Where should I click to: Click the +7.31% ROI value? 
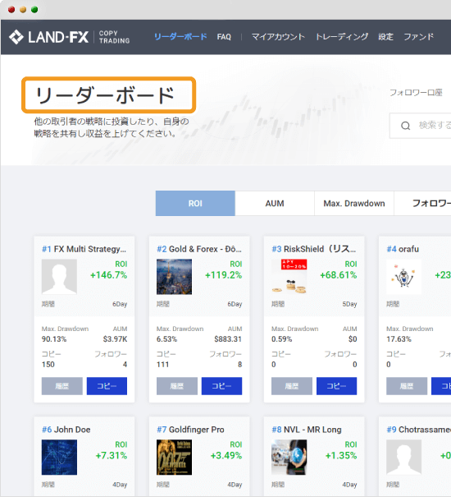(x=112, y=455)
